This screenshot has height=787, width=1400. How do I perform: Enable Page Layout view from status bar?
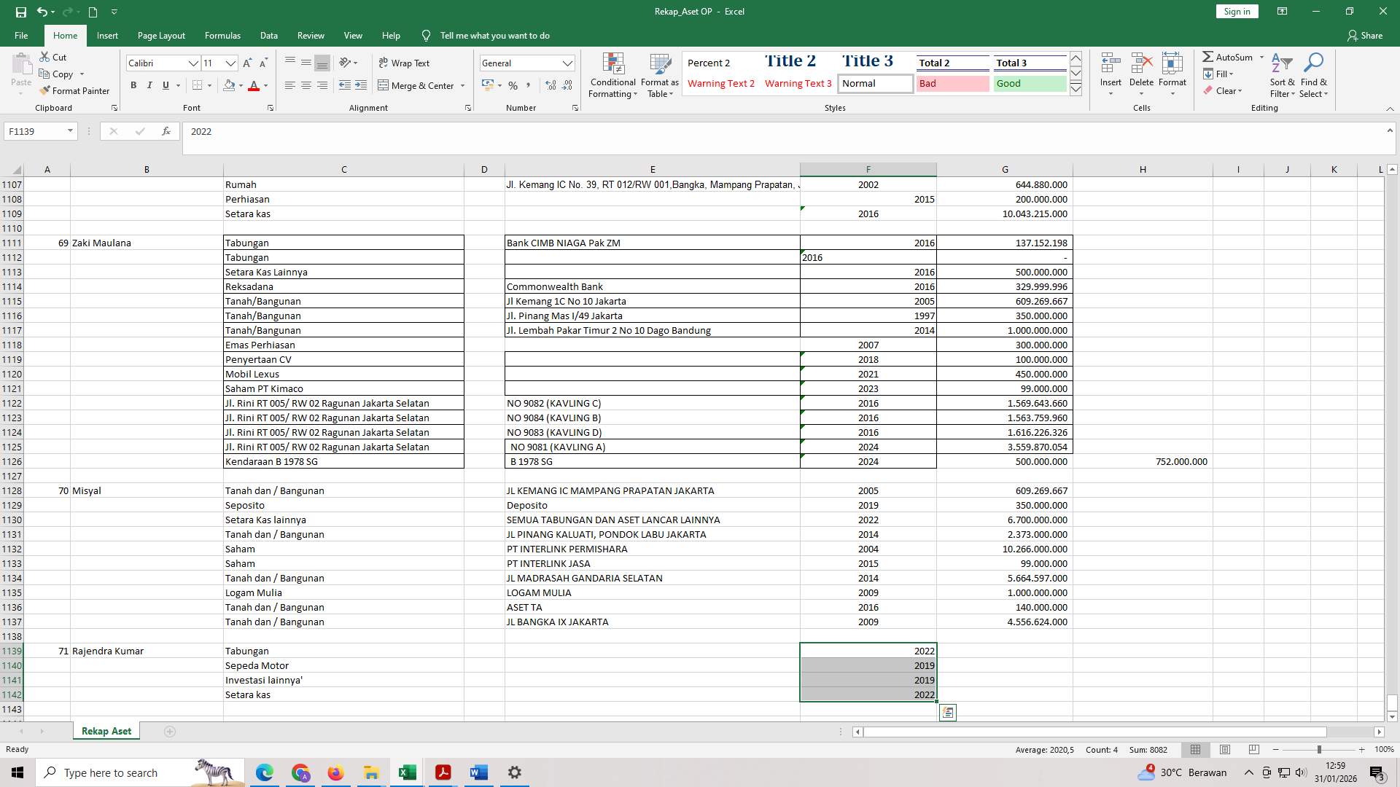click(x=1225, y=749)
